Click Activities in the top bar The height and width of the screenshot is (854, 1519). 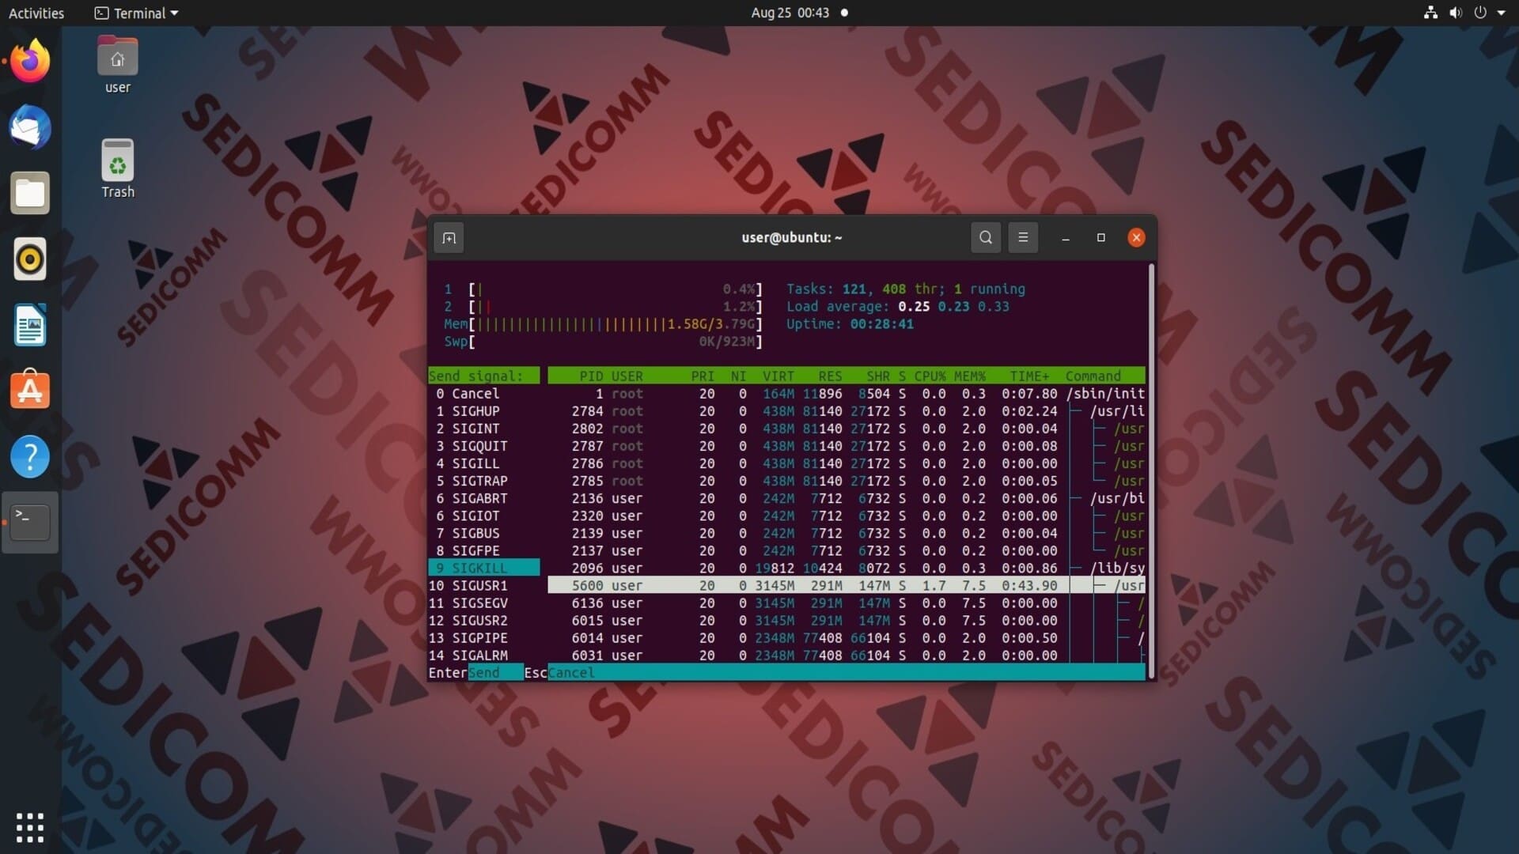tap(36, 13)
